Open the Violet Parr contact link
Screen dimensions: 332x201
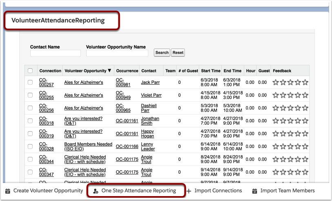click(151, 95)
